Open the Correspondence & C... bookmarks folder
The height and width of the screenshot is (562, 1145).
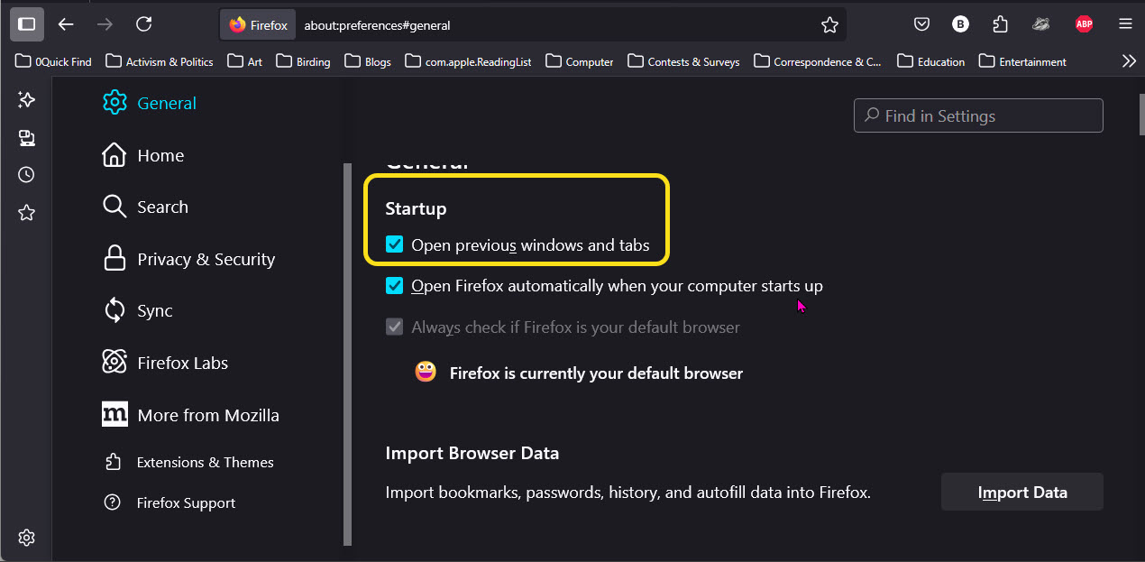pos(819,61)
